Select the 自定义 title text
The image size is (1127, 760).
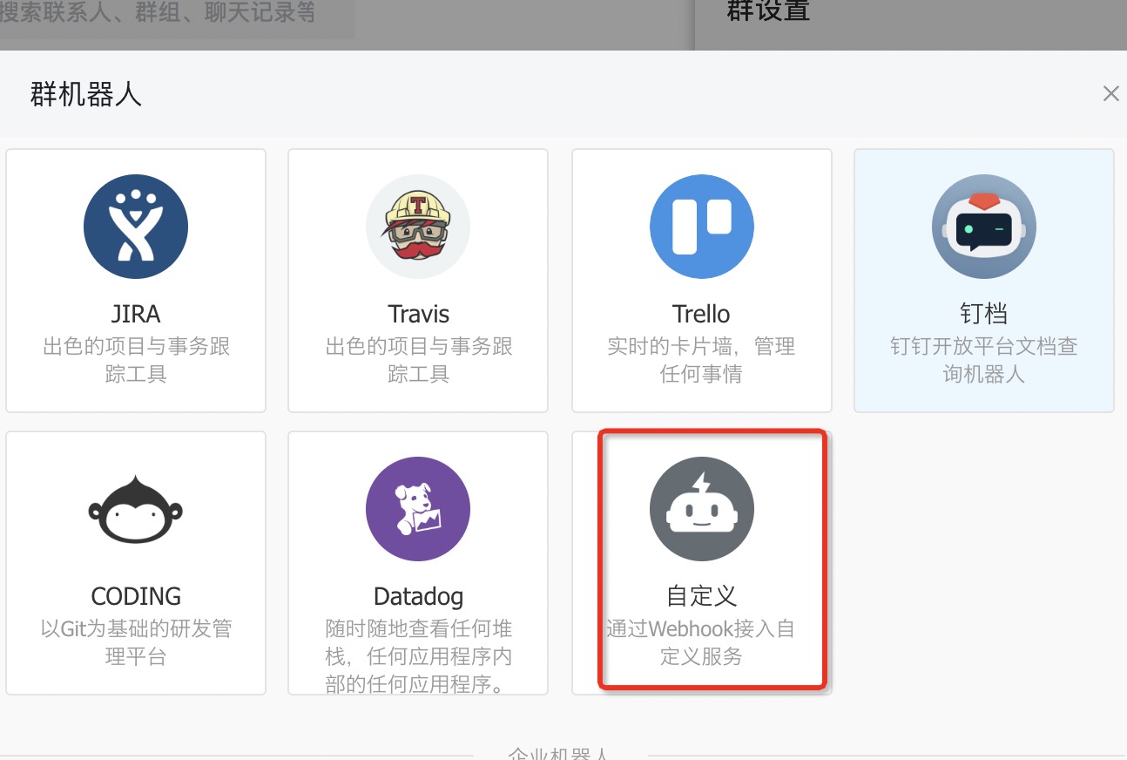pyautogui.click(x=701, y=596)
